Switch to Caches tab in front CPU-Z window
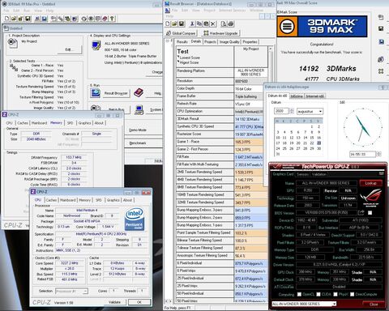389x311 pixels. click(51, 200)
